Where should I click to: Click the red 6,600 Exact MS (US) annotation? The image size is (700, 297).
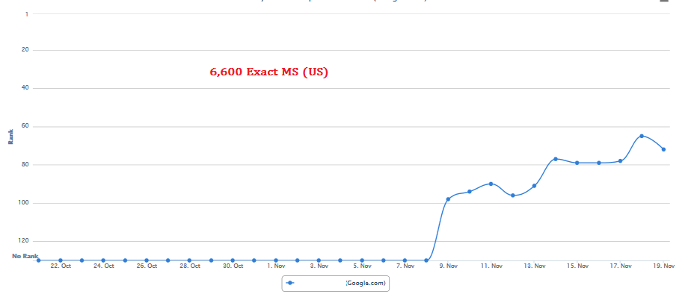click(268, 72)
